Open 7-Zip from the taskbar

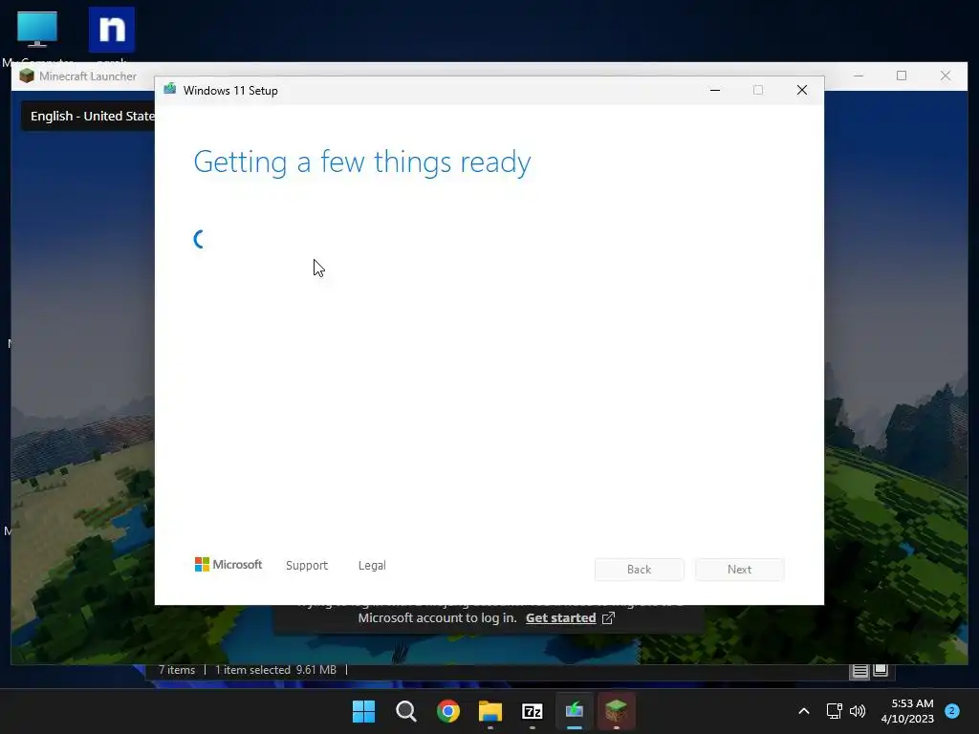[532, 711]
